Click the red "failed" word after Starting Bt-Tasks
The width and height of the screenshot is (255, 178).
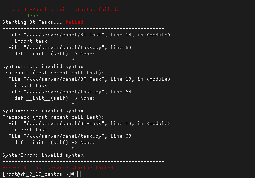coord(74,22)
